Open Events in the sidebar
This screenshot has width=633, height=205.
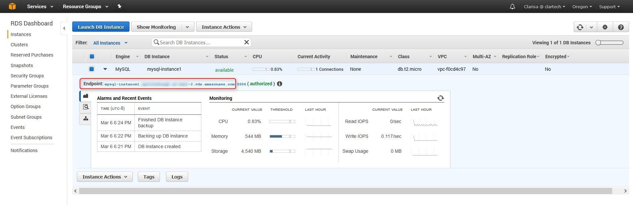tap(18, 127)
